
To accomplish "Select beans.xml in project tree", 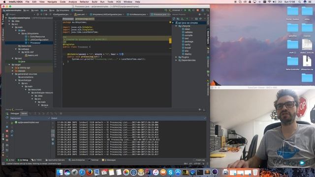I will click(x=31, y=55).
